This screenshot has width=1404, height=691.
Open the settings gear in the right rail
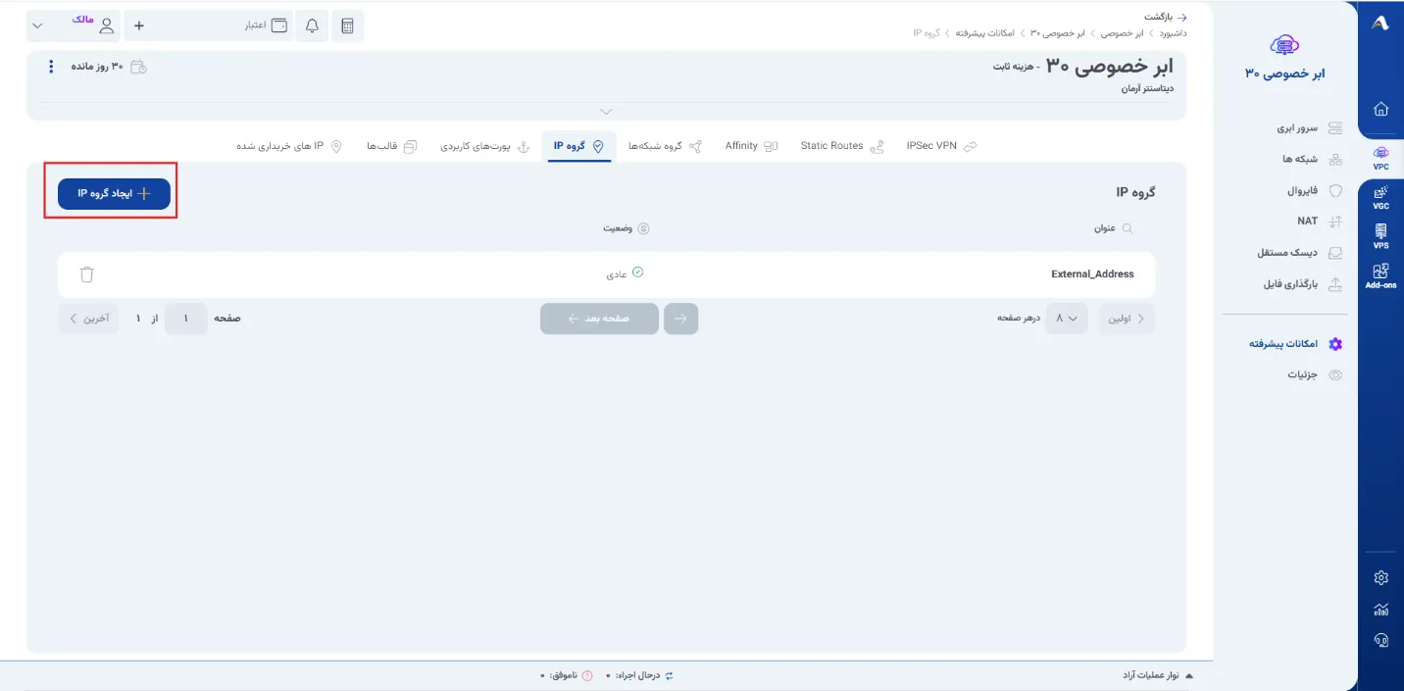pyautogui.click(x=1380, y=577)
